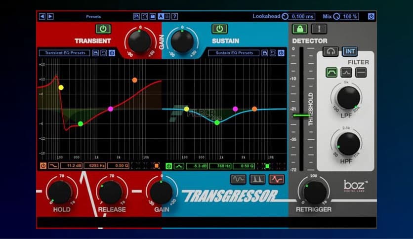Viewport: 413px width, 239px height.
Task: Toggle the INT sidechain button
Action: [350, 51]
